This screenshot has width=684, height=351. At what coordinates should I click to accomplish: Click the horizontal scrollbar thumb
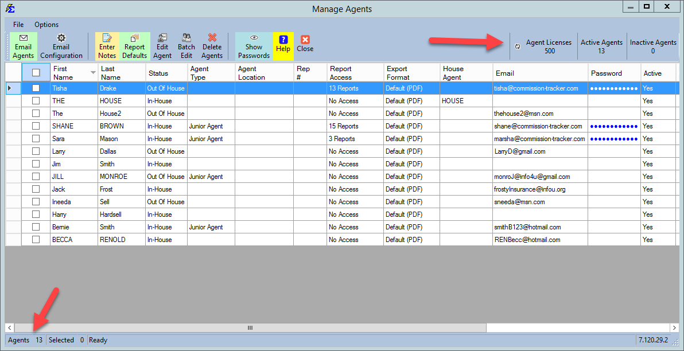point(250,327)
